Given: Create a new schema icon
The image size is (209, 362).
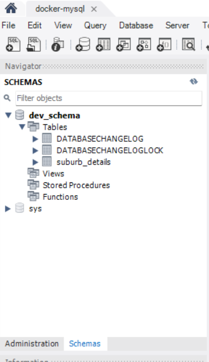Looking at the screenshot, I should [x=83, y=45].
